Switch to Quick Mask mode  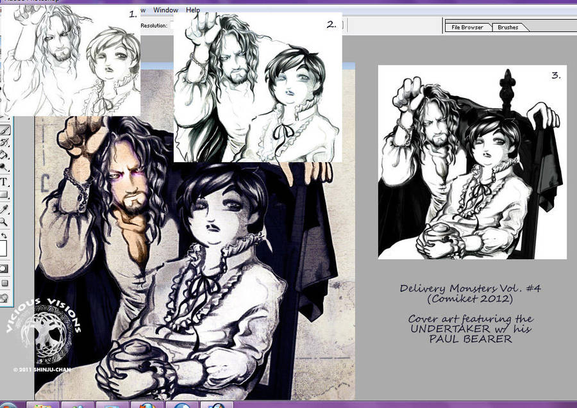[4, 268]
